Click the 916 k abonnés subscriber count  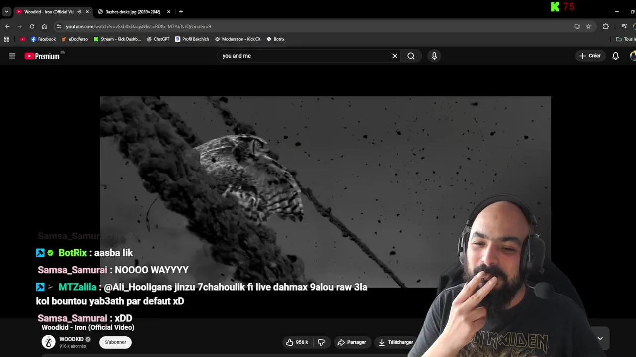[x=73, y=346]
